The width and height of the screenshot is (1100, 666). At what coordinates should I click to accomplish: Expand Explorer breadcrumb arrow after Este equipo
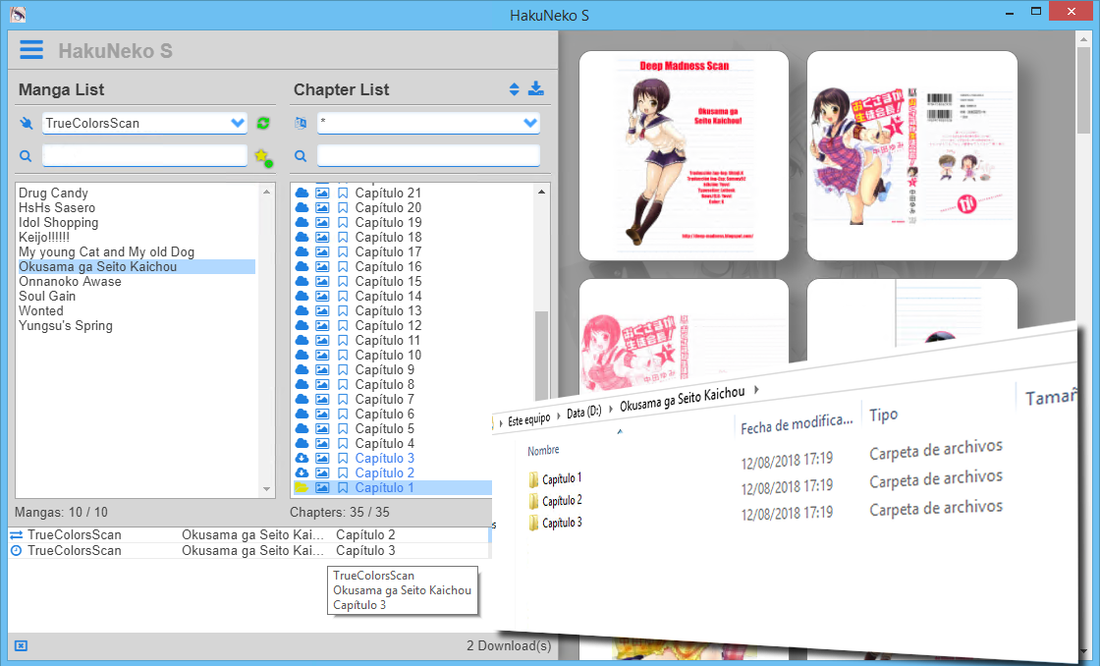559,415
